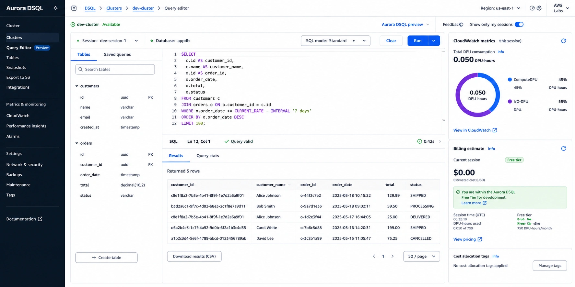Switch to the Saved queries tab
The width and height of the screenshot is (575, 287).
[x=117, y=54]
